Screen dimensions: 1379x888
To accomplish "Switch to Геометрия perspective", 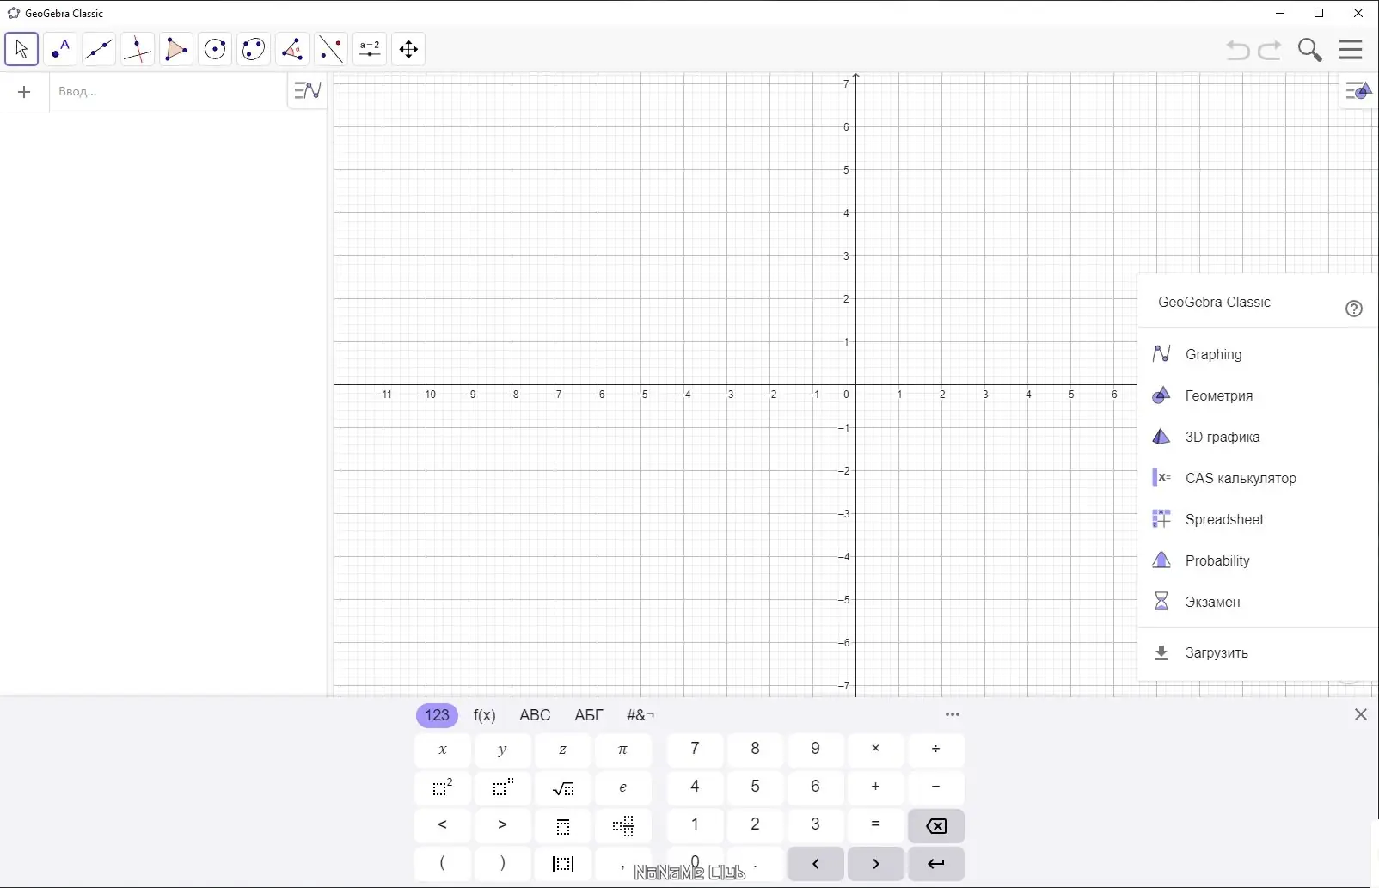I will click(x=1258, y=395).
